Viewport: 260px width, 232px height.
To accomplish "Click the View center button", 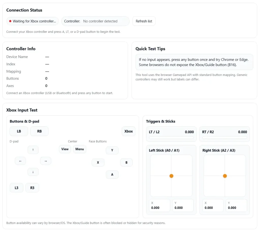I will point(65,149).
